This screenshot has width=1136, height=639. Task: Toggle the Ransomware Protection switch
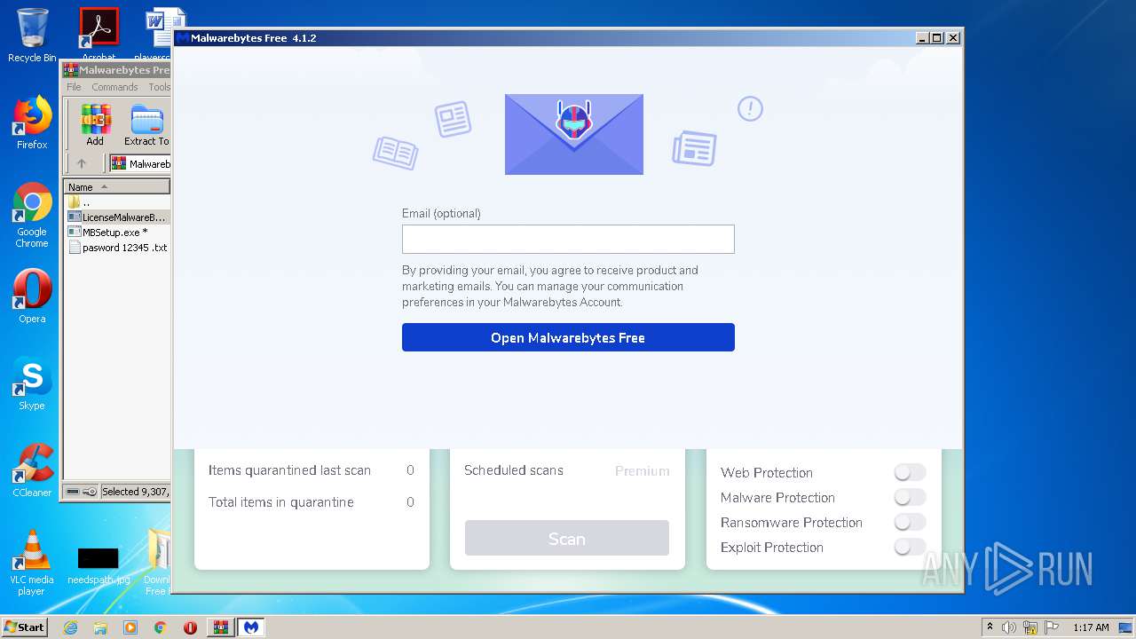click(x=910, y=523)
